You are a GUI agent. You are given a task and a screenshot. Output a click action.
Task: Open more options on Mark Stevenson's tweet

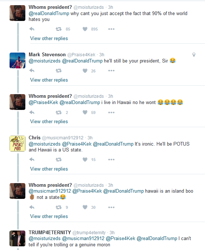[111, 71]
